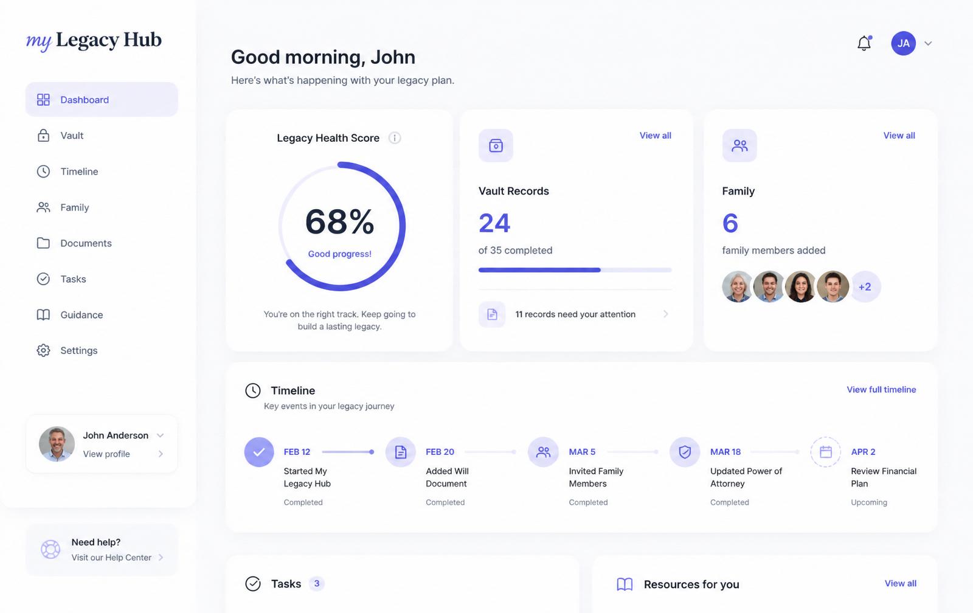Click View profile link
Screen dimensions: 973x613
point(106,454)
